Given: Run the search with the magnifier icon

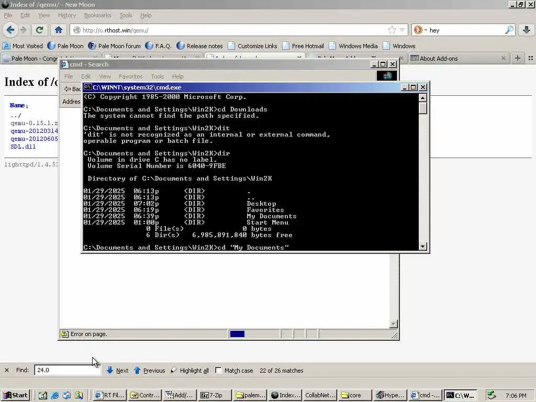Looking at the screenshot, I should pyautogui.click(x=509, y=30).
